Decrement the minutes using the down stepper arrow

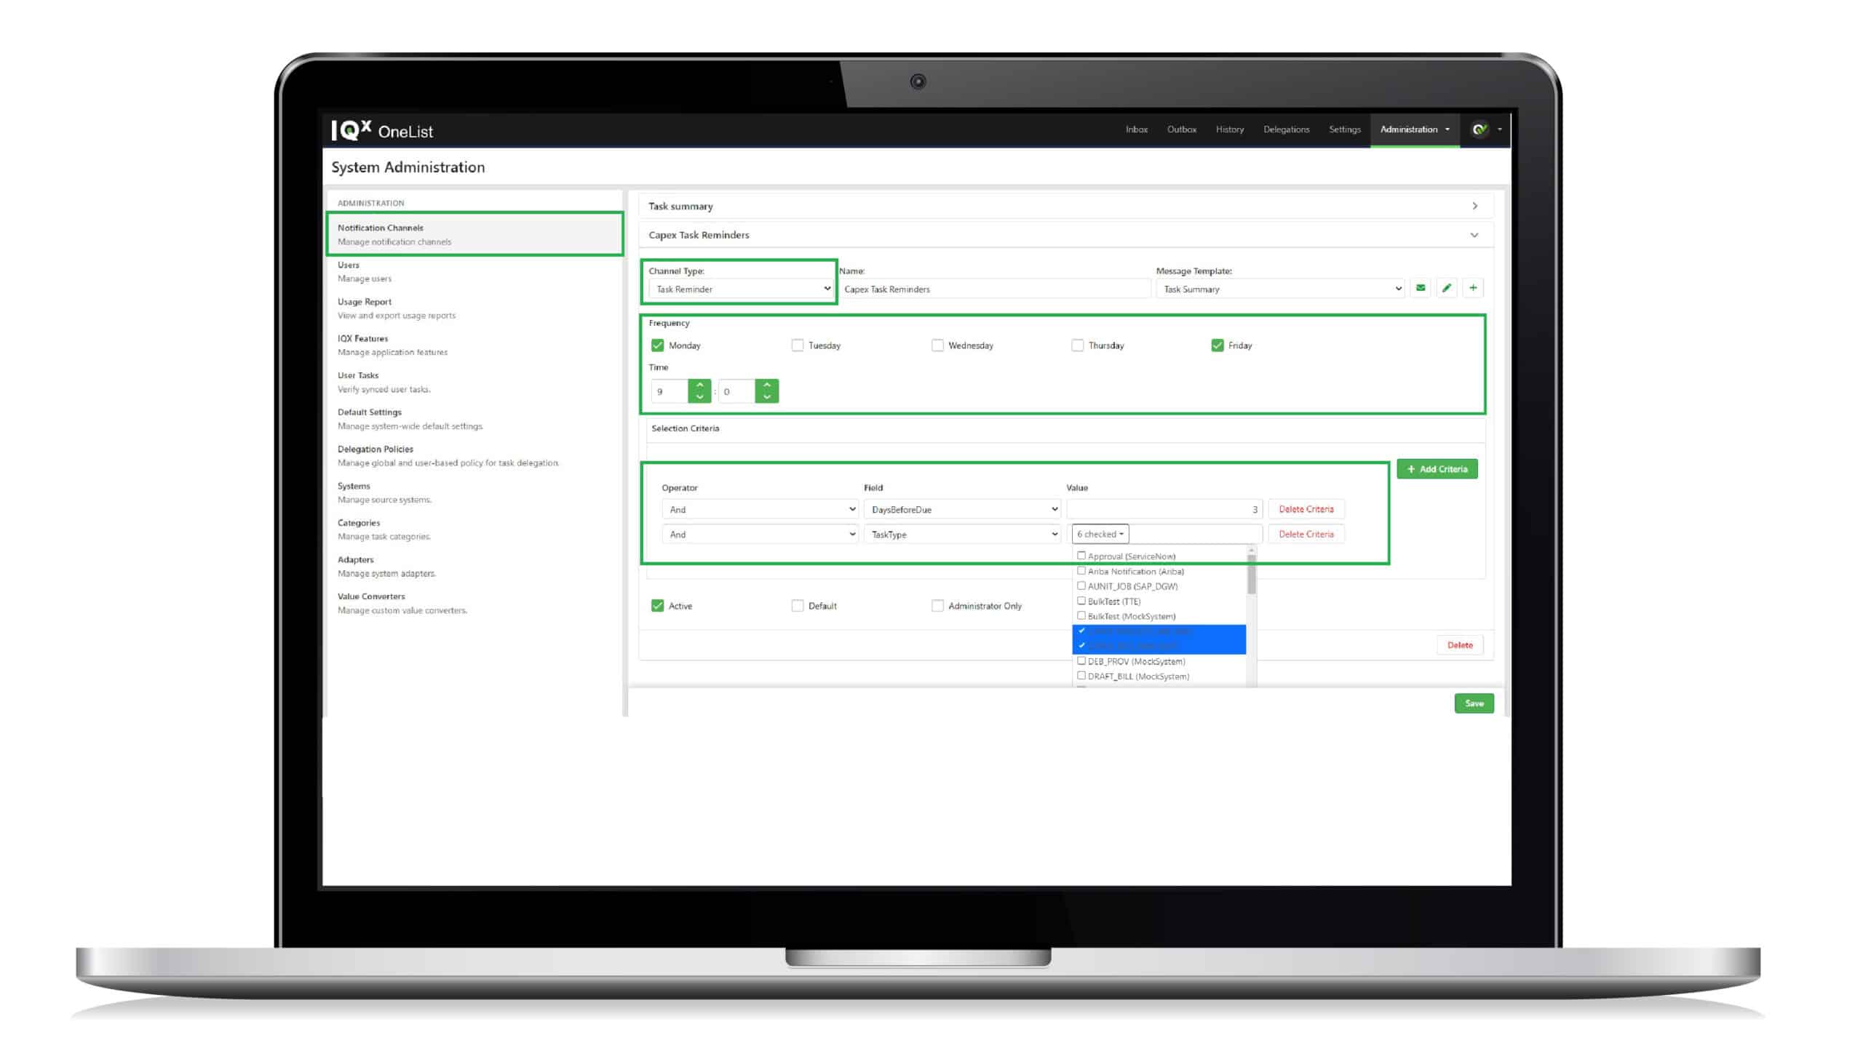[x=766, y=399]
